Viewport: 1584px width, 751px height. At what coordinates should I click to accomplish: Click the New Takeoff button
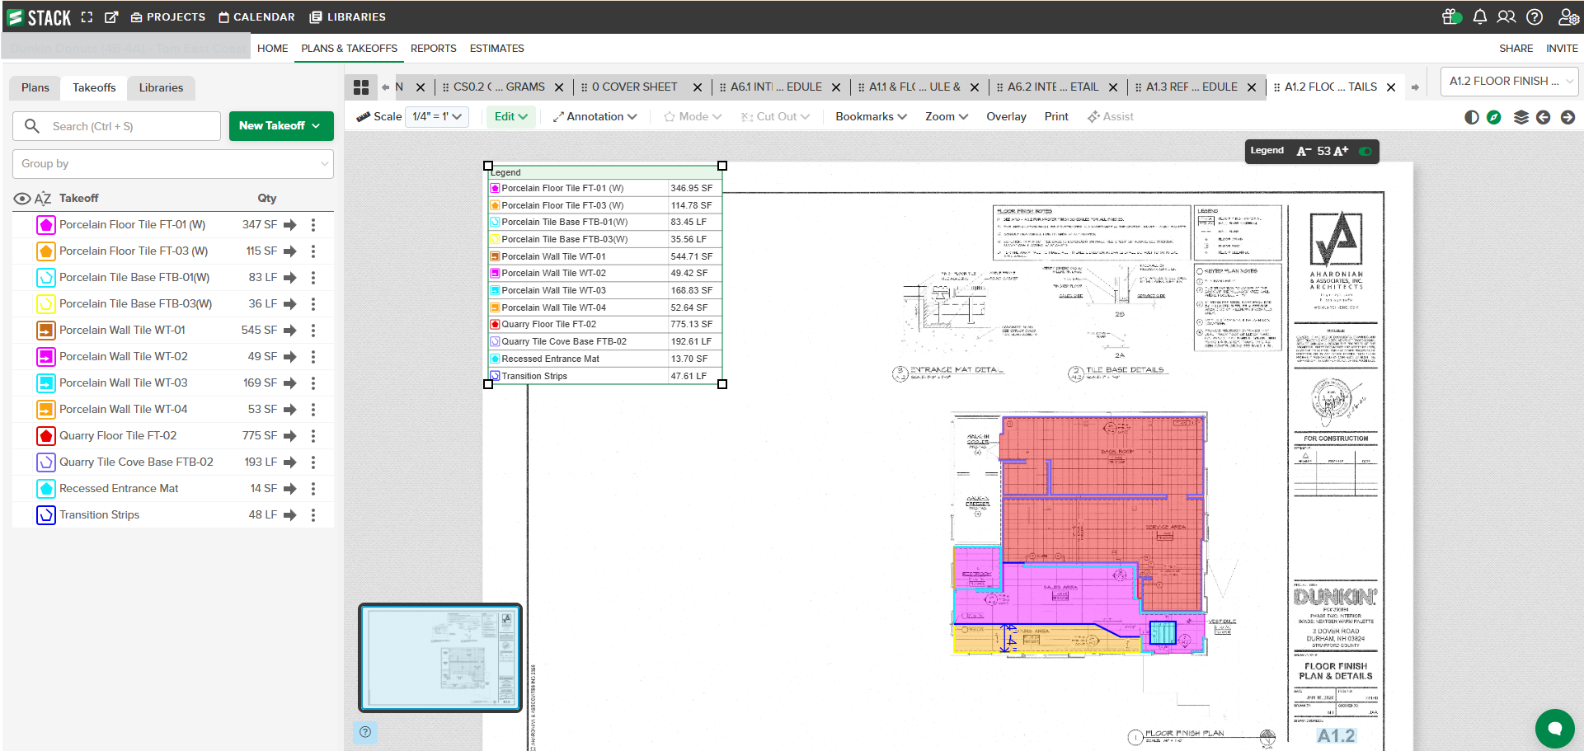(280, 126)
